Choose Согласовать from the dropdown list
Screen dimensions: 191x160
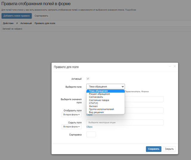point(105,97)
